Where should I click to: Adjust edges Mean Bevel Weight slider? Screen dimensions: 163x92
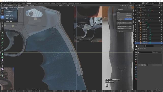[125, 27]
